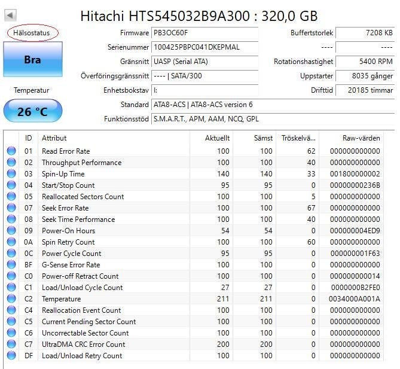
Task: Click the previous disk arrow button
Action: point(11,15)
